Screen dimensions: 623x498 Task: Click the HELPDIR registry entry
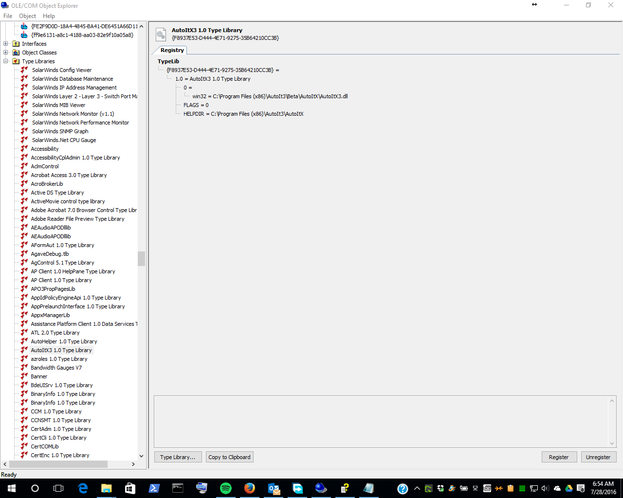pos(243,114)
